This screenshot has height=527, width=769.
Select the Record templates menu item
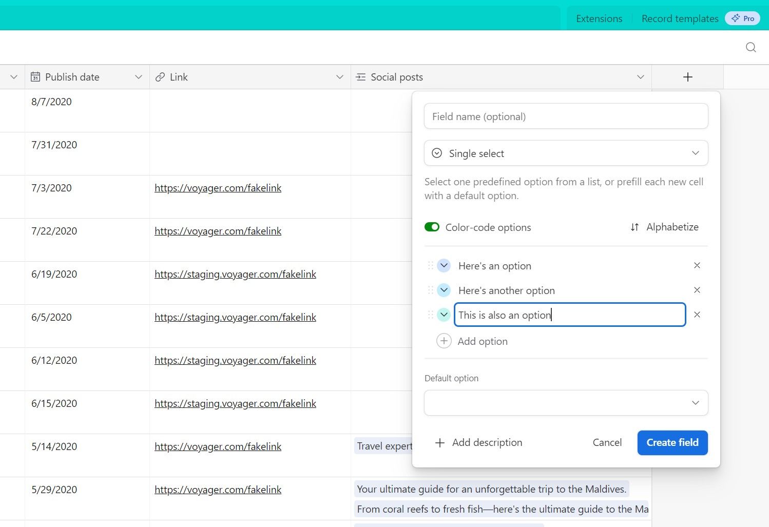(x=680, y=18)
